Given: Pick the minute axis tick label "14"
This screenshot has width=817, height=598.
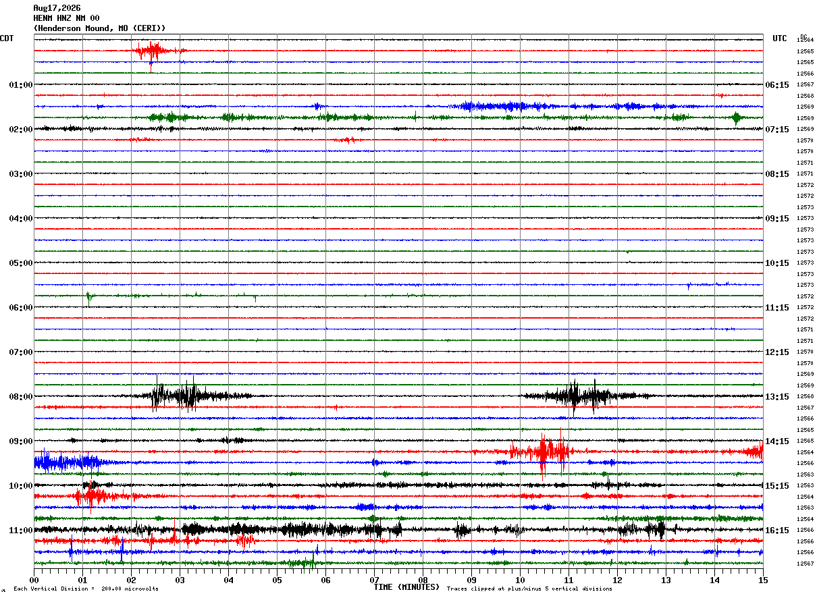Looking at the screenshot, I should pyautogui.click(x=714, y=580).
